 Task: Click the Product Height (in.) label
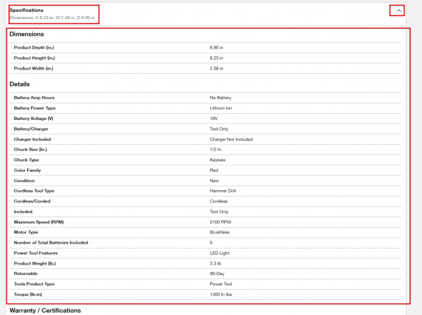tap(34, 58)
